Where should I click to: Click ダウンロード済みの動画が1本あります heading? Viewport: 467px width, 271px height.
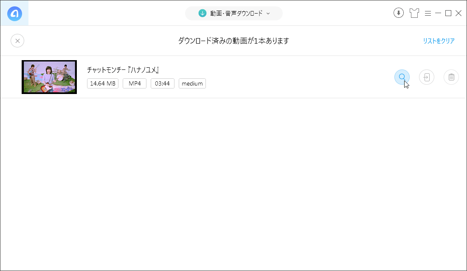[234, 41]
